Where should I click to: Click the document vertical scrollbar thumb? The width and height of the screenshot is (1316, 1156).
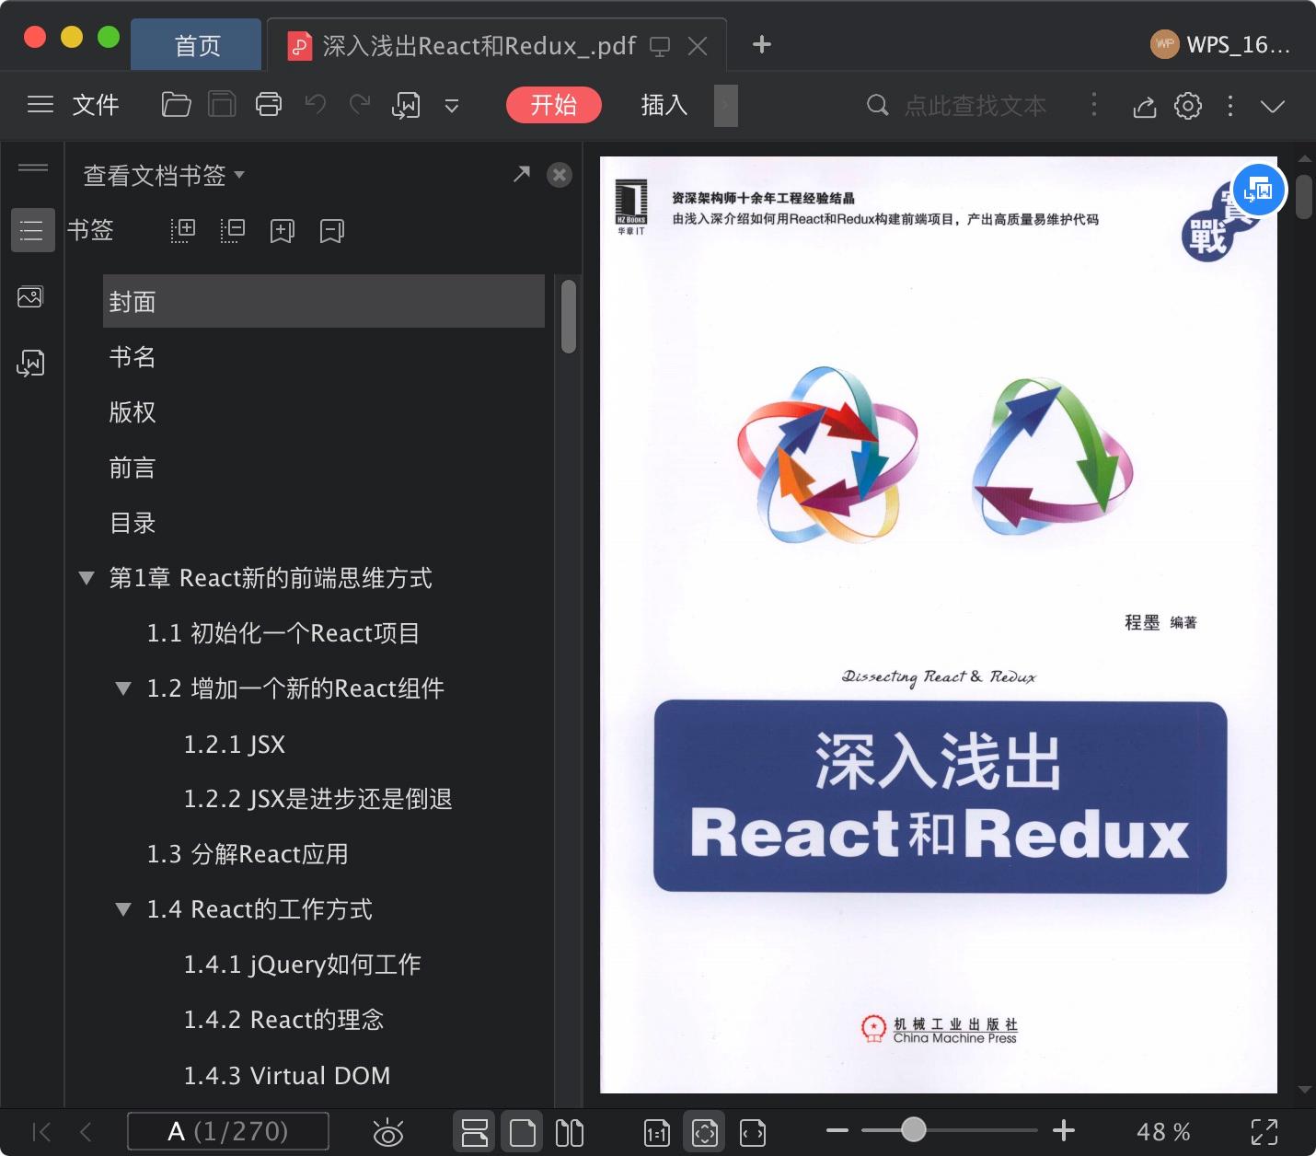[x=1303, y=197]
